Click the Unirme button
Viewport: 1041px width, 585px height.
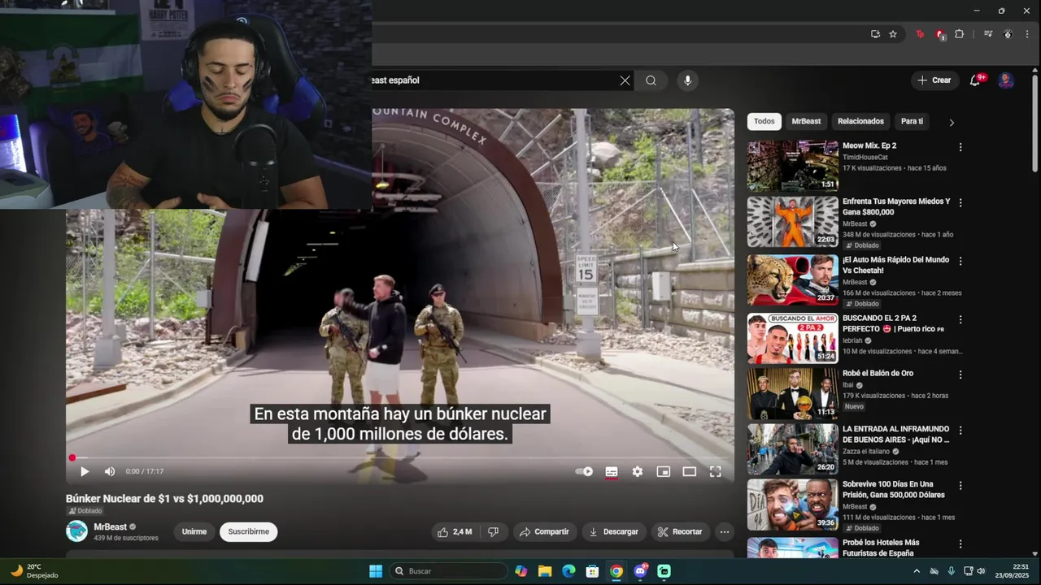(194, 531)
